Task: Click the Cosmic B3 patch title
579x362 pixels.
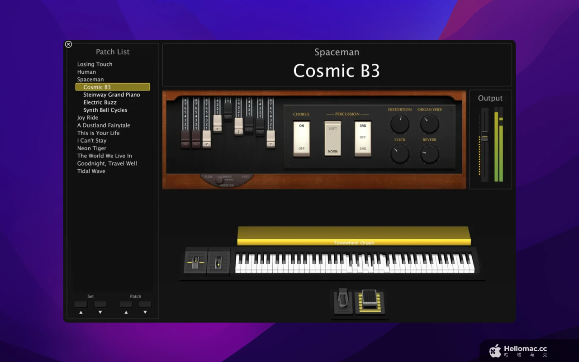Action: [x=337, y=71]
